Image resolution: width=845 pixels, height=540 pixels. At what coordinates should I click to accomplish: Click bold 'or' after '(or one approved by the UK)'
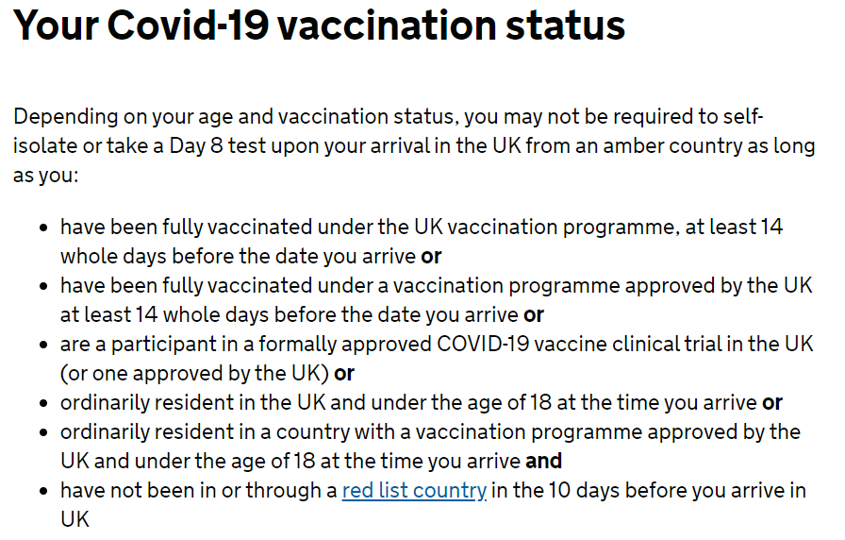click(344, 373)
